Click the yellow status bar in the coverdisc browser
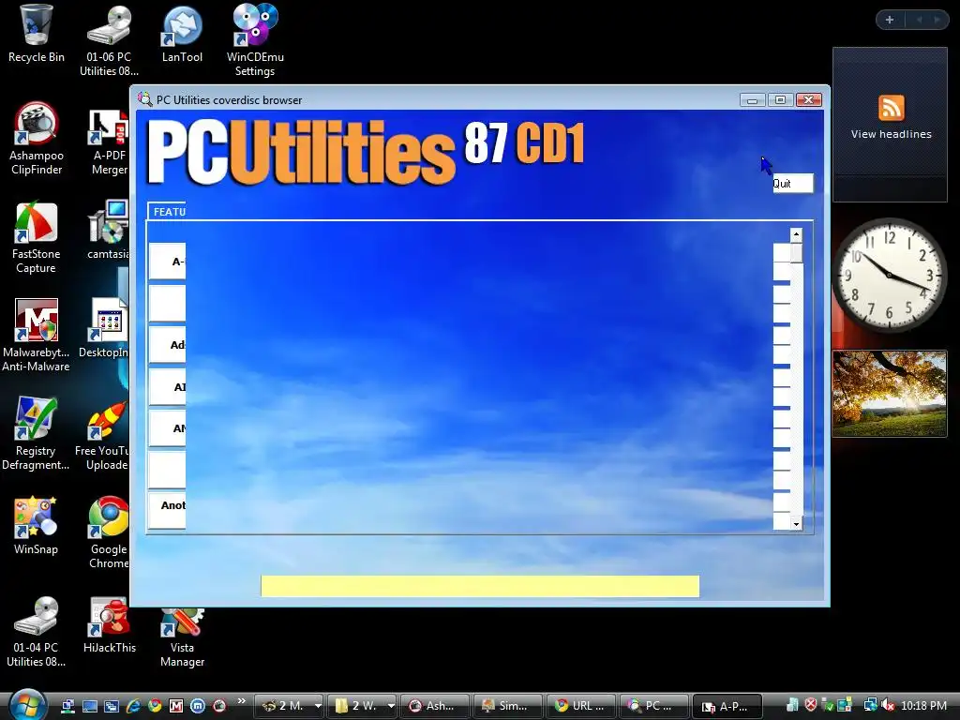Viewport: 960px width, 720px height. click(x=480, y=586)
